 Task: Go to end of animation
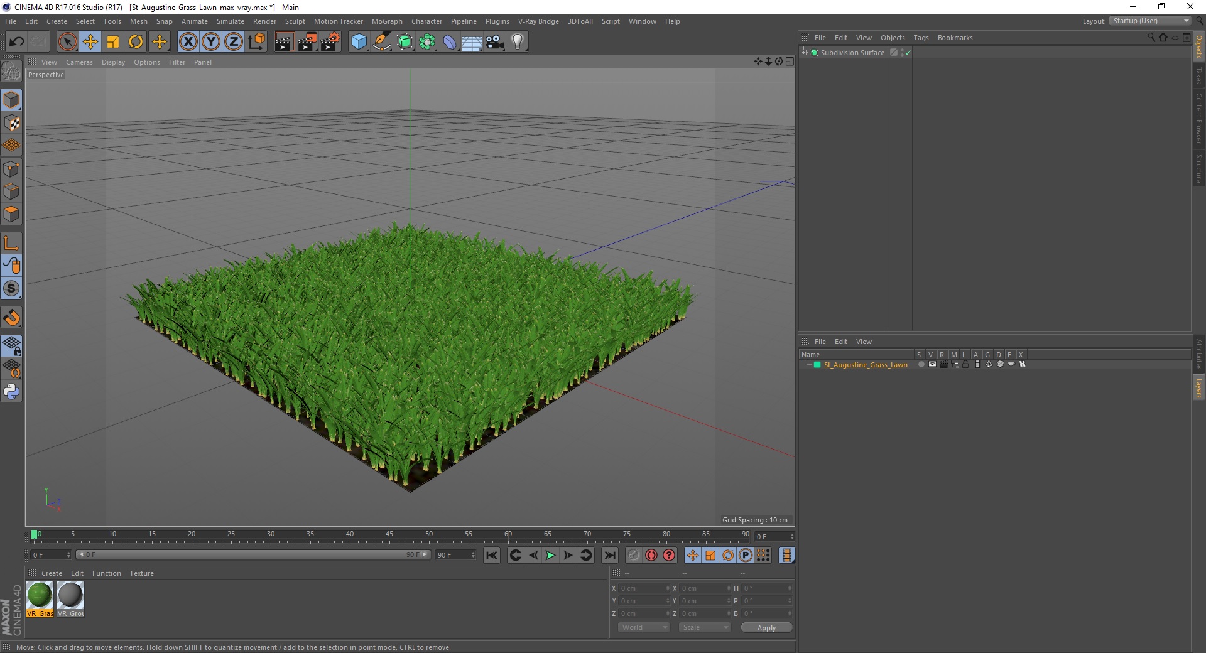[x=609, y=555]
